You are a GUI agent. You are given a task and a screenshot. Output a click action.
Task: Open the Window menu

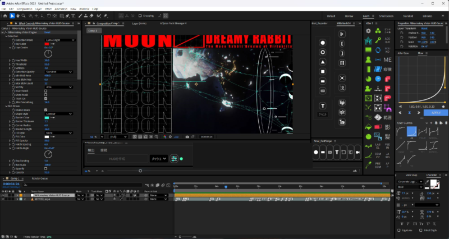(x=84, y=9)
